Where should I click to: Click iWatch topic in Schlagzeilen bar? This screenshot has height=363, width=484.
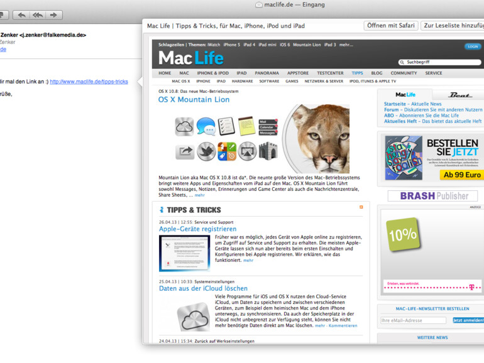[214, 45]
